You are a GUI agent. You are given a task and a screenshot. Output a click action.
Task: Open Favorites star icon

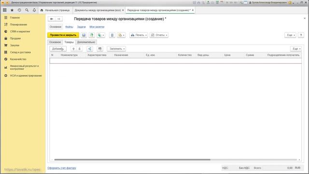[x=12, y=10]
